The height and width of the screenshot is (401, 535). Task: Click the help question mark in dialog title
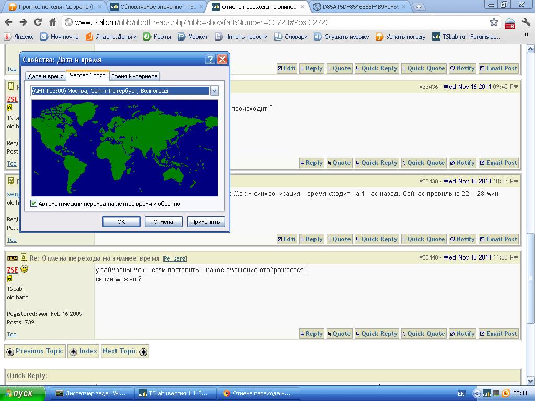pos(210,60)
